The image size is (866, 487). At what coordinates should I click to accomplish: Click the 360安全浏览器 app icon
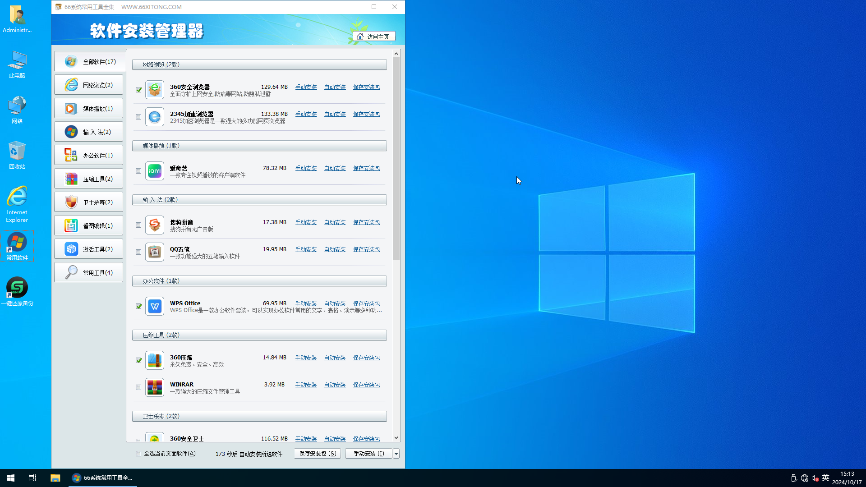pos(155,90)
